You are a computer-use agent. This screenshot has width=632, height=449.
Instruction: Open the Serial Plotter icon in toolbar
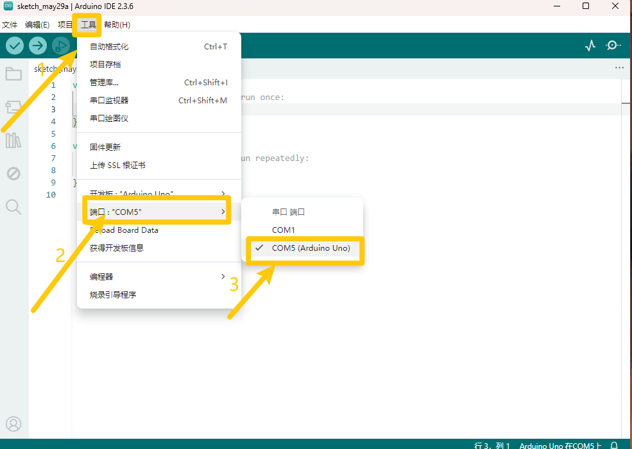point(590,46)
